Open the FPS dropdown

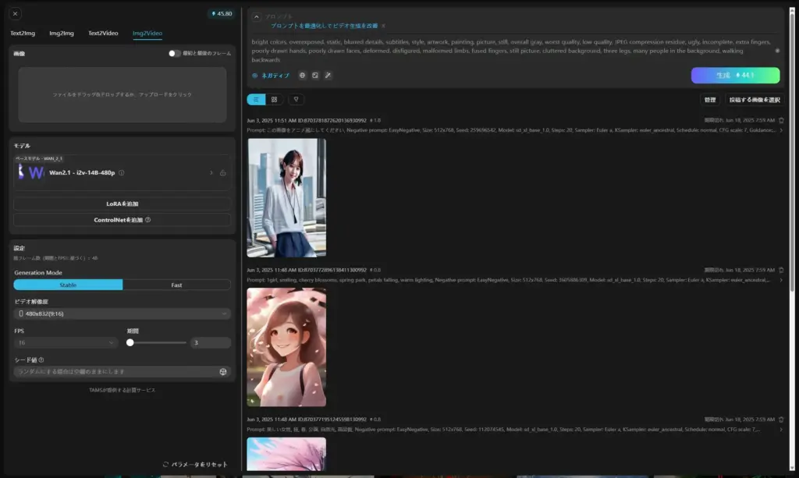tap(66, 342)
